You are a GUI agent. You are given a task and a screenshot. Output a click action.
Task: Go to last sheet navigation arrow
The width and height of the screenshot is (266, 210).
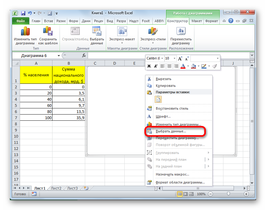click(28, 188)
